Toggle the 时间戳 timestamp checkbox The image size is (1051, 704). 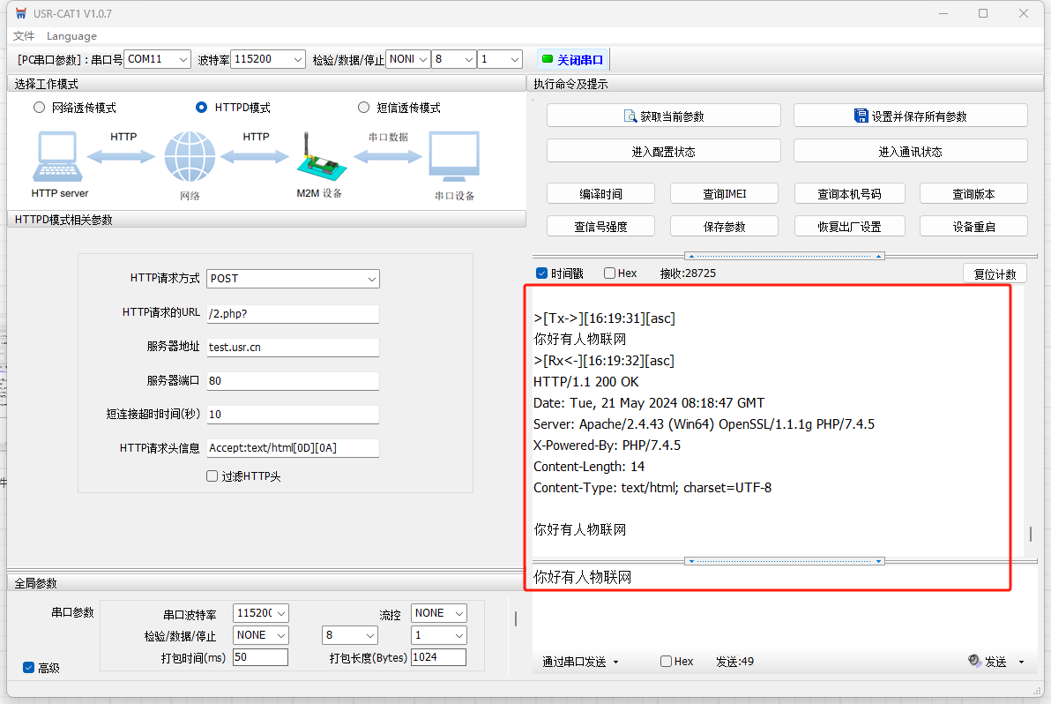pyautogui.click(x=541, y=273)
